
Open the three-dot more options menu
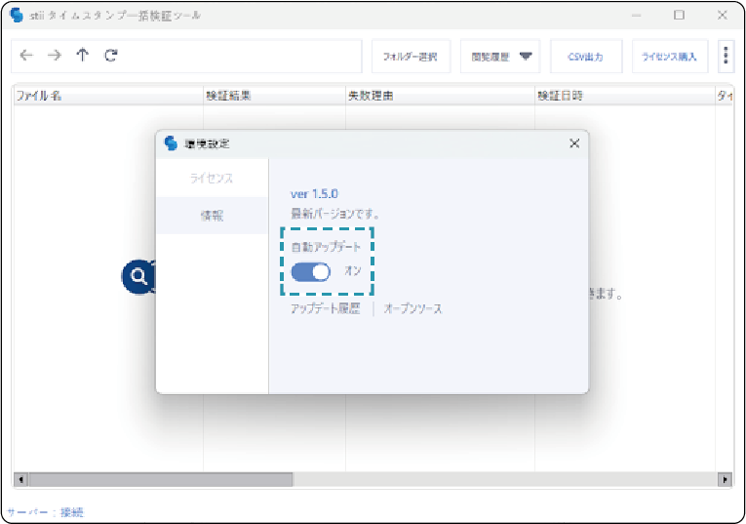(726, 57)
